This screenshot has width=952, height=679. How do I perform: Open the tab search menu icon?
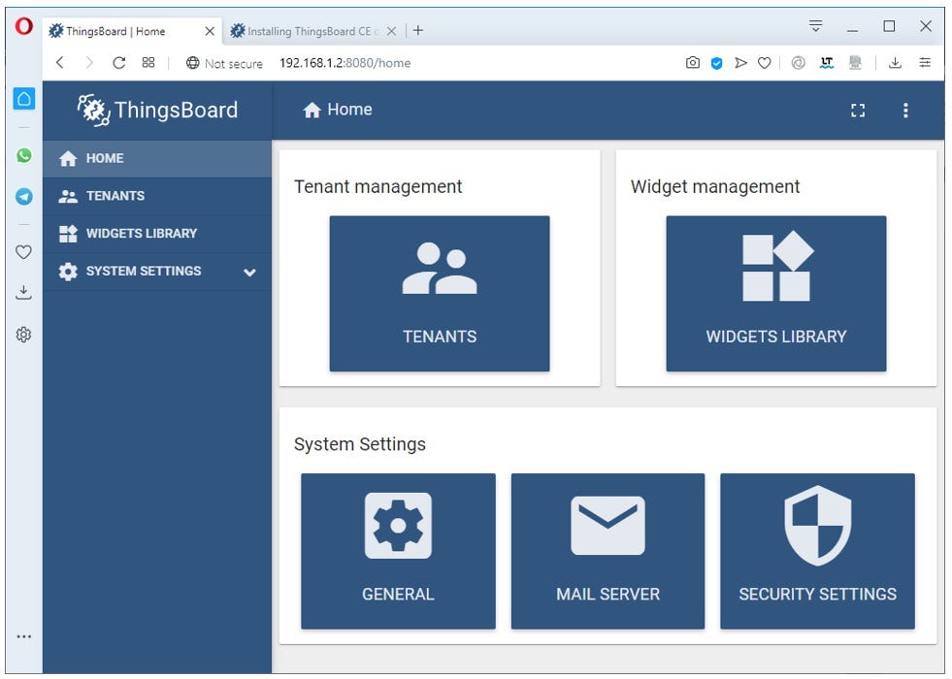pos(815,26)
